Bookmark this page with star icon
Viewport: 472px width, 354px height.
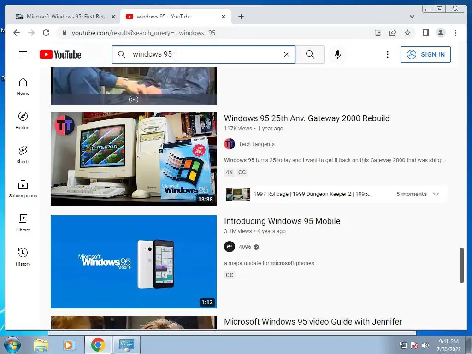coord(407,33)
